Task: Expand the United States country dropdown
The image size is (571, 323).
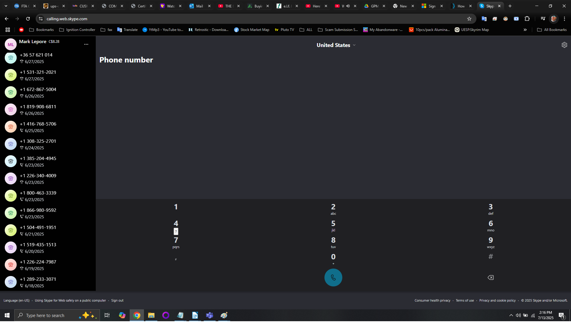Action: click(336, 45)
